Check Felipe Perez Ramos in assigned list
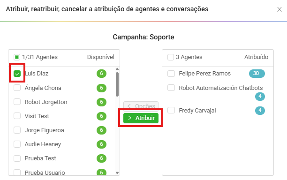Viewport: 287px width, 180px height. [x=171, y=74]
